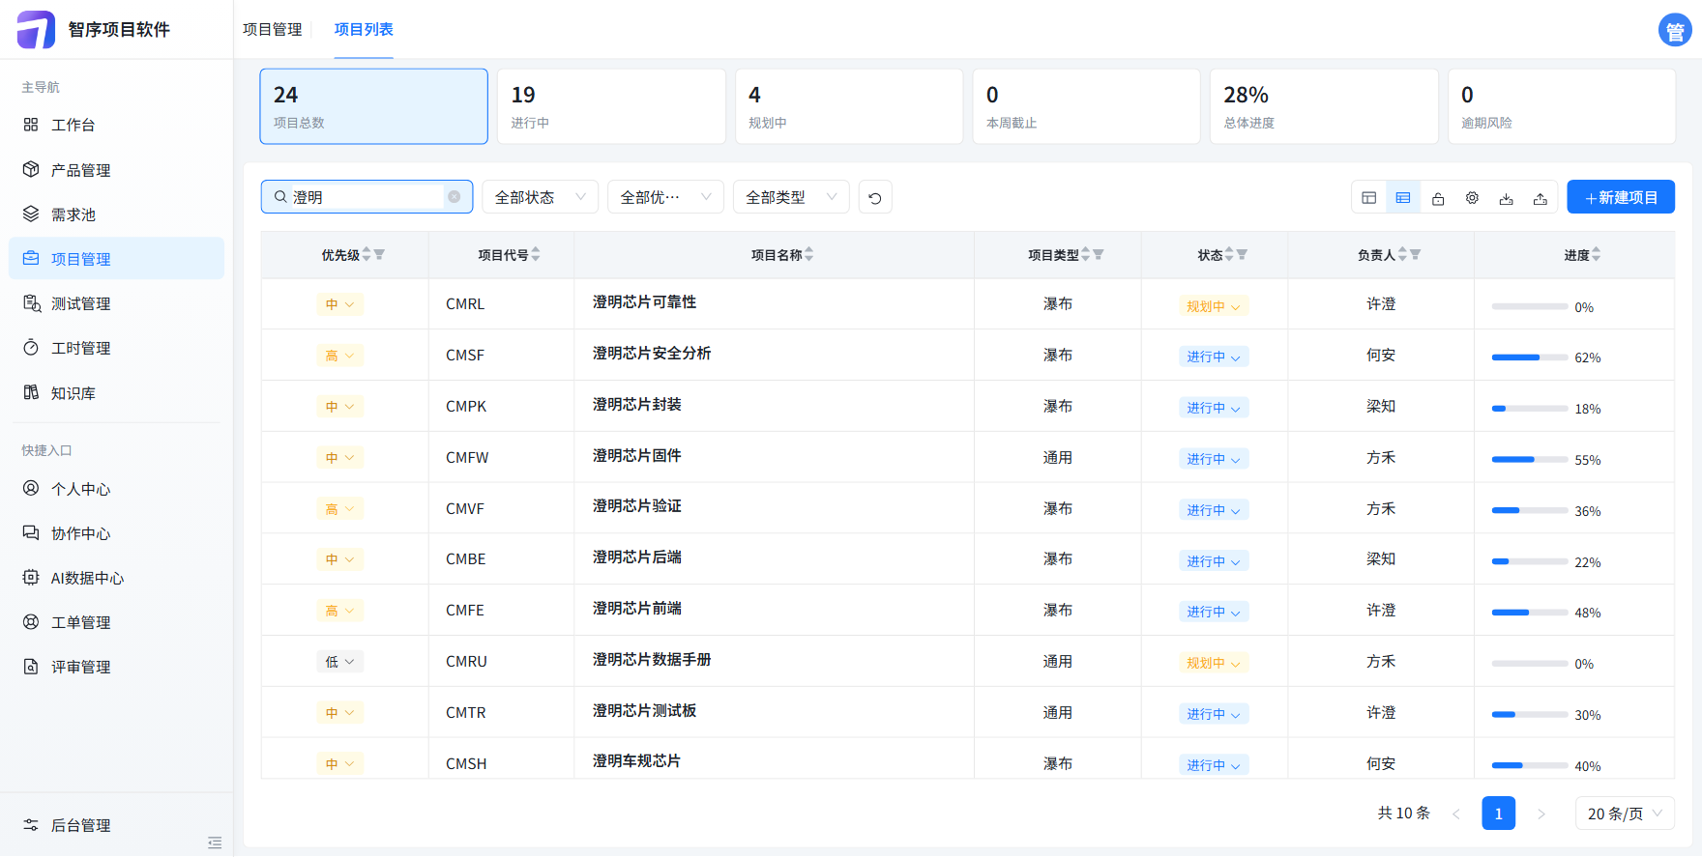
Task: Select the list table view icon
Action: 1403,198
